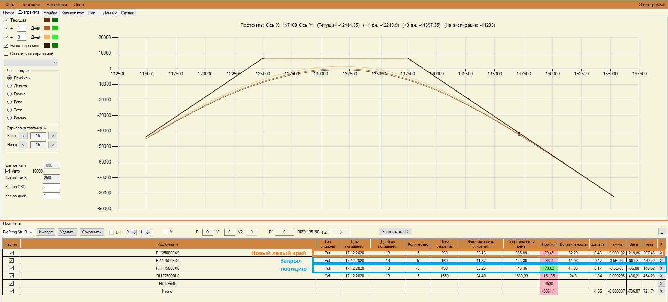668x302 pixels.
Task: Toggle the Текущий curve checkbox
Action: [6, 20]
